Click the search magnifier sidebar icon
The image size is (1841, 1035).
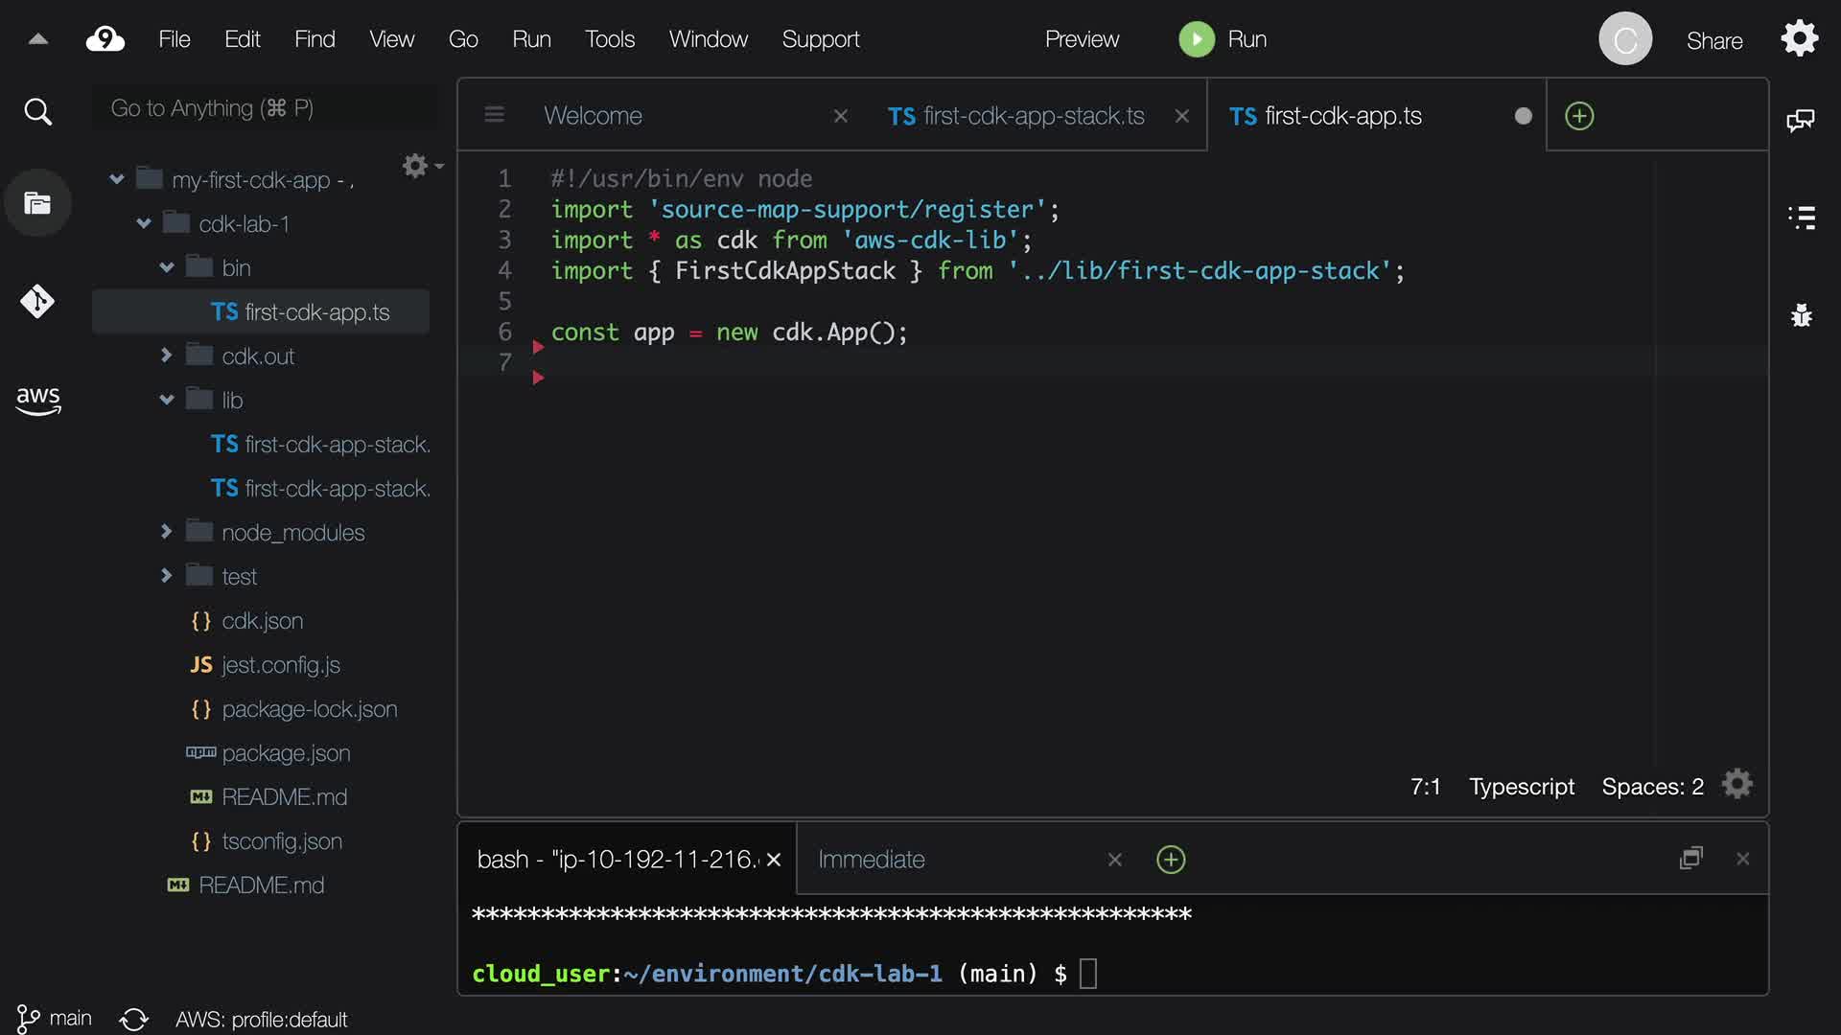click(37, 112)
